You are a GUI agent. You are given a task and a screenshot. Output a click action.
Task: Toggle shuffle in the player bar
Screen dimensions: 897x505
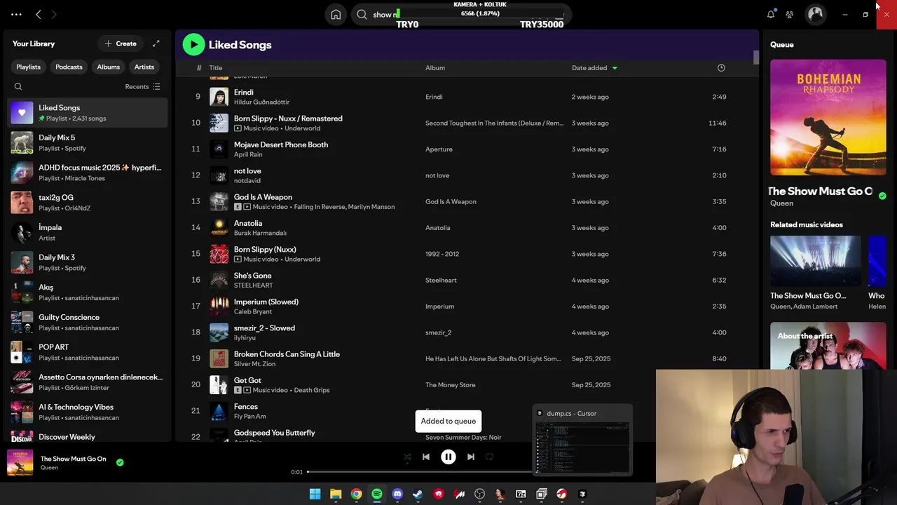(406, 457)
